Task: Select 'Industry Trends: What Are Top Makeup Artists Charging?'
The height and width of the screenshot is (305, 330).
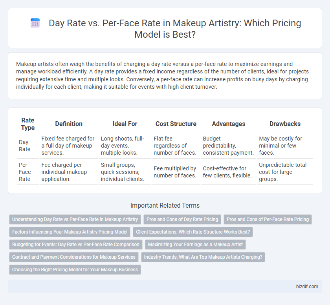Action: [x=203, y=257]
